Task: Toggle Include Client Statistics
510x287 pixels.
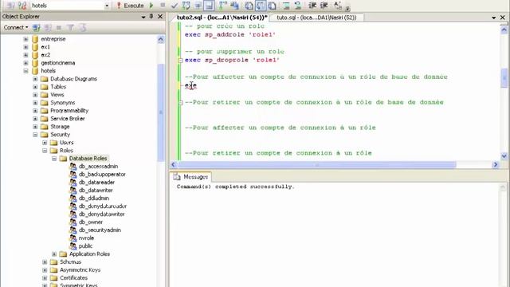Action: [x=234, y=6]
